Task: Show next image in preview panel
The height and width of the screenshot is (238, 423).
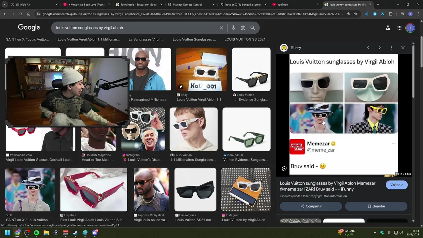Action: point(379,48)
